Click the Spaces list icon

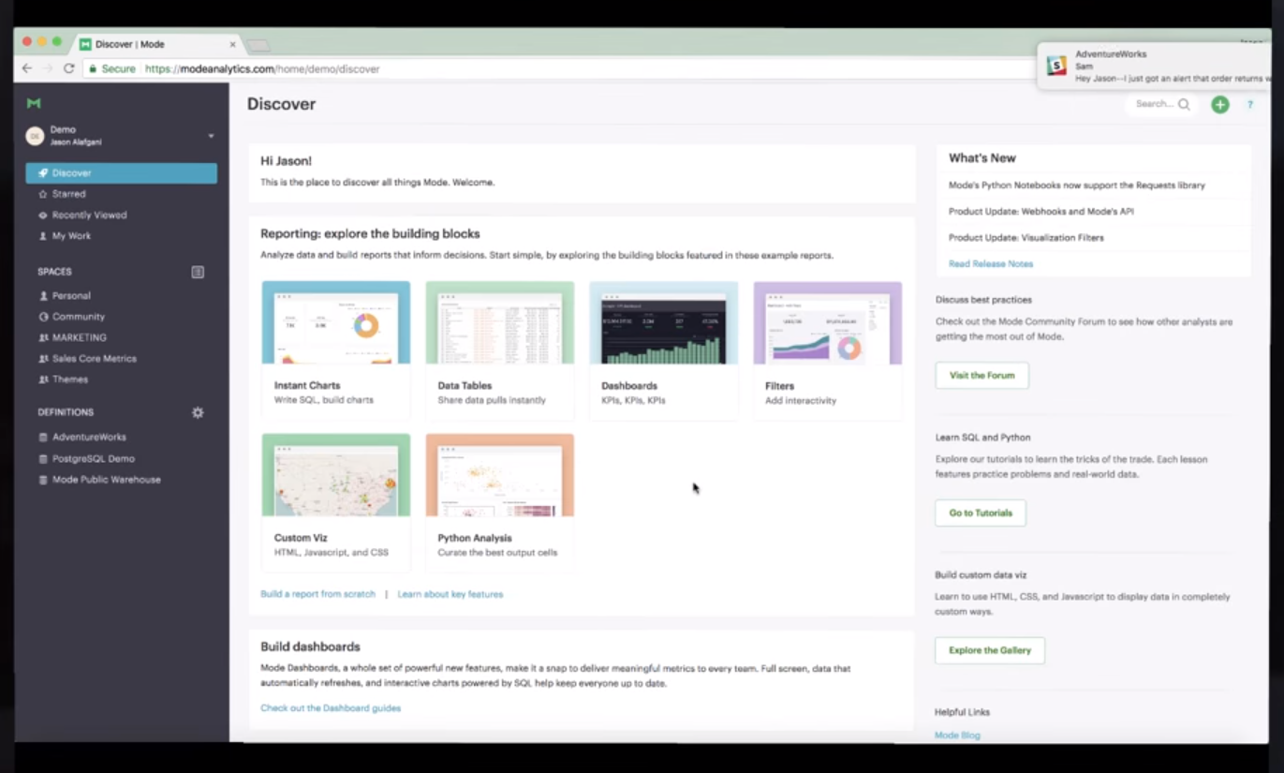pyautogui.click(x=198, y=272)
